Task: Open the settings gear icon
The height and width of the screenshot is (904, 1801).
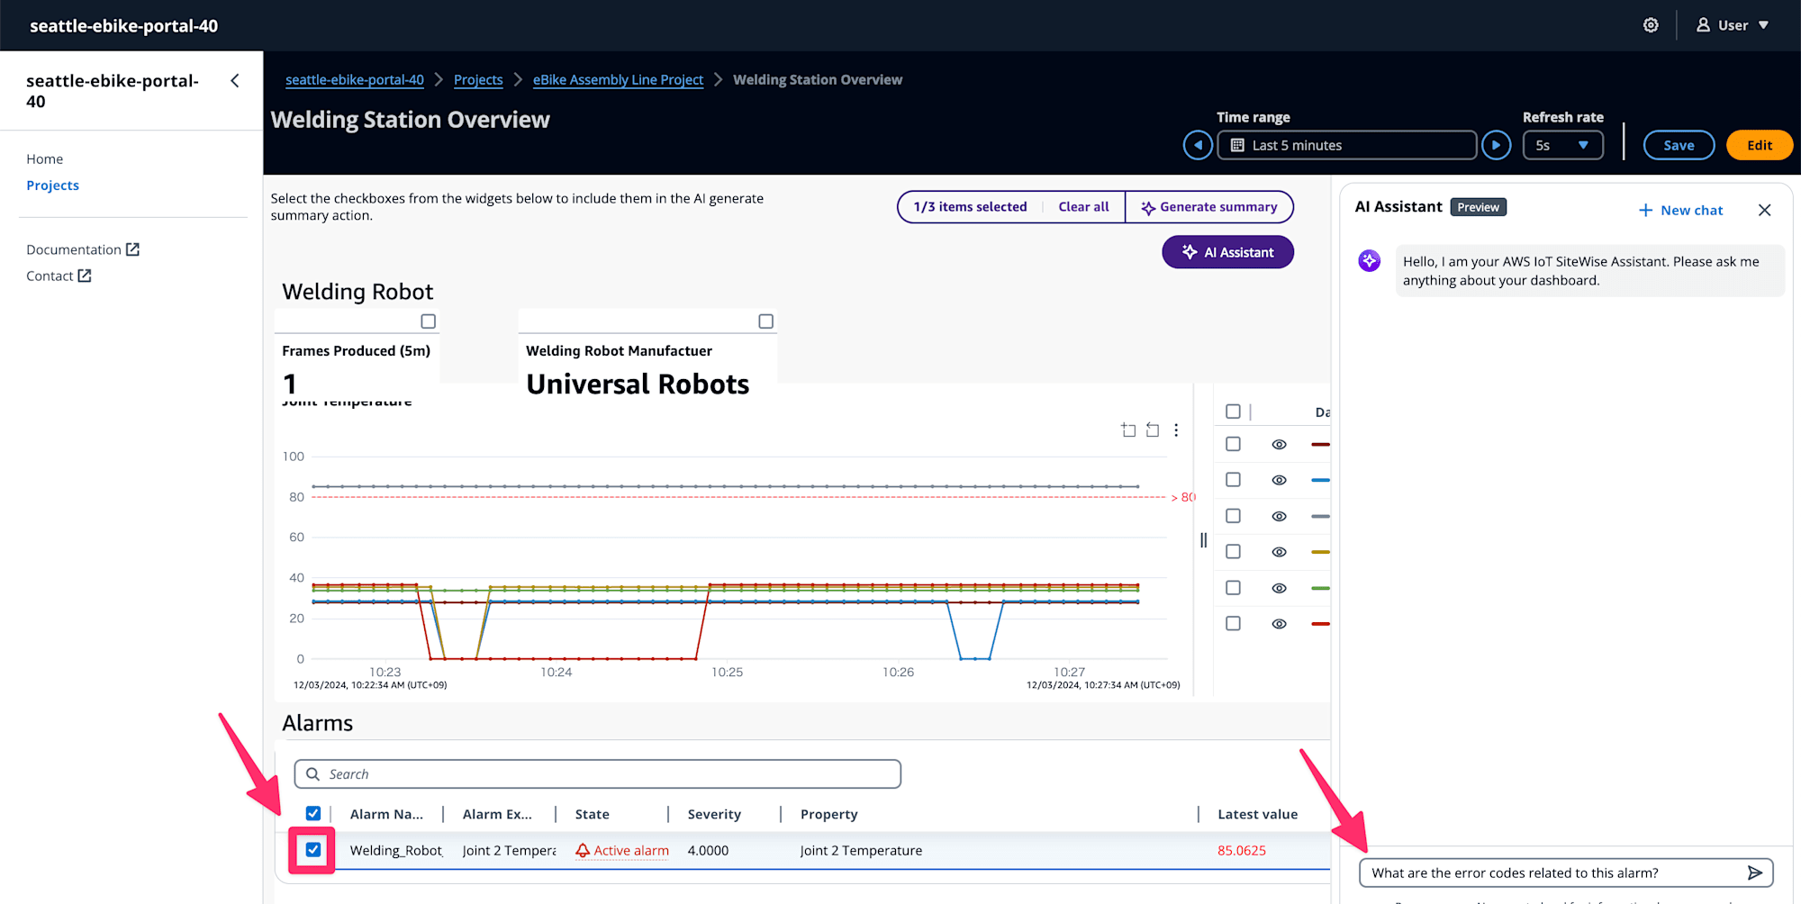Action: [1651, 25]
